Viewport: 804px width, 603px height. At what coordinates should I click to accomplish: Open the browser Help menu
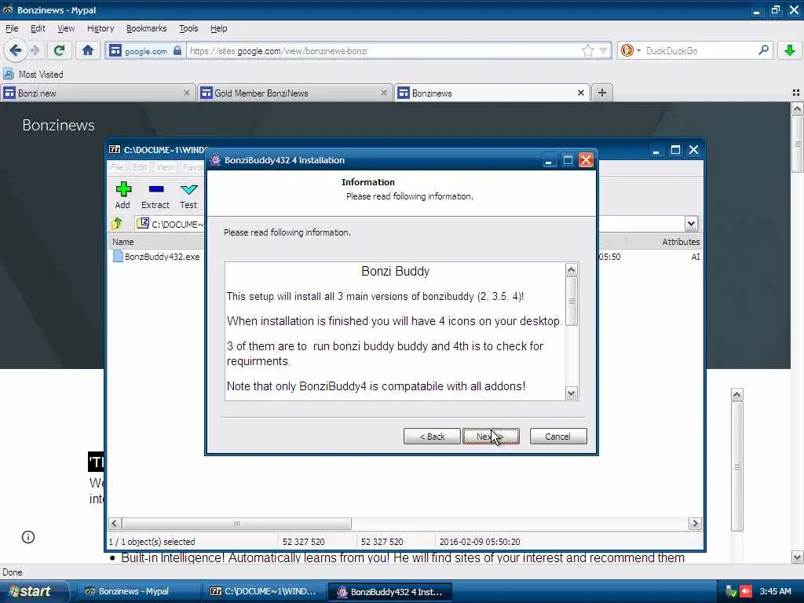tap(218, 29)
